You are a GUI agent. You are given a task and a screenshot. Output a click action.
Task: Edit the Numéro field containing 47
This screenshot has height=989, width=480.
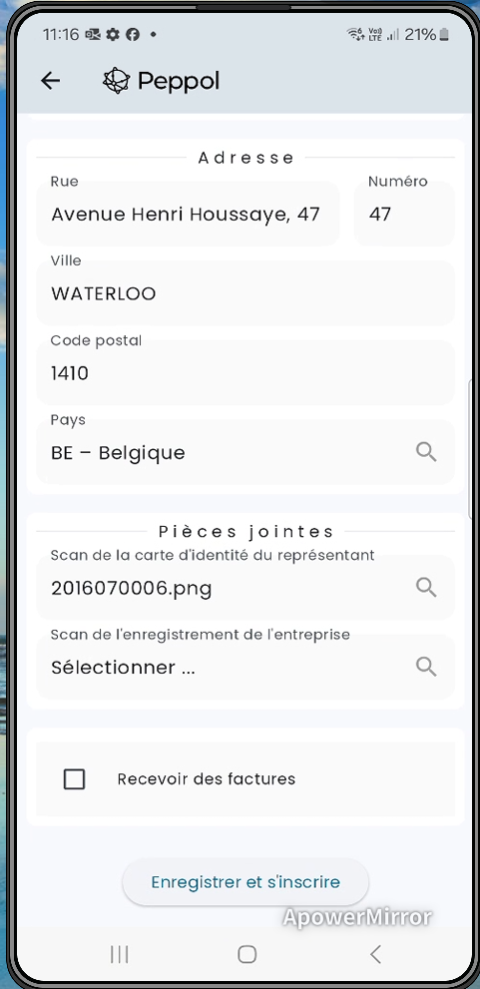tap(404, 214)
